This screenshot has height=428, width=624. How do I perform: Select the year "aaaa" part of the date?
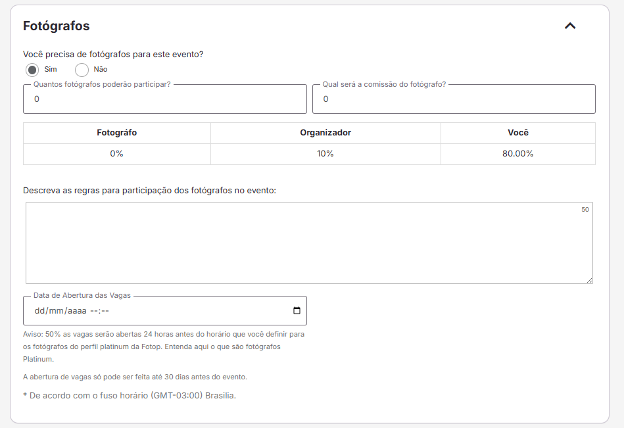pos(74,311)
